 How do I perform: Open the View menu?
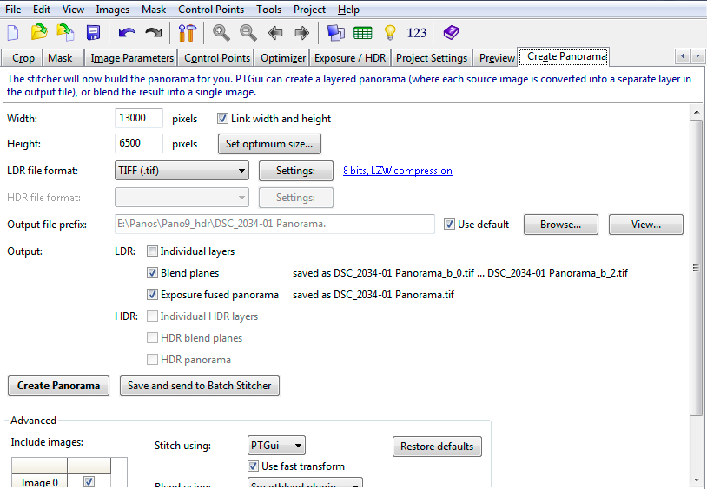point(73,10)
